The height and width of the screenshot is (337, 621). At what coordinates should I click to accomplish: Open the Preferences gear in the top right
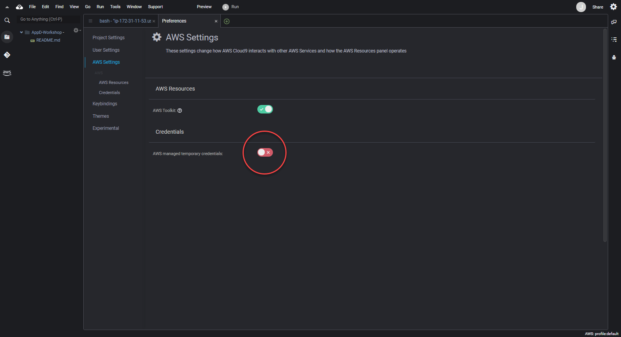coord(614,7)
